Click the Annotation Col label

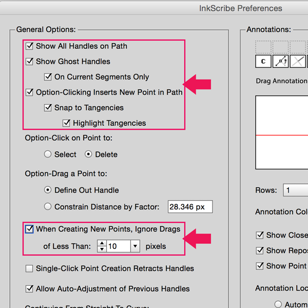click(x=281, y=211)
